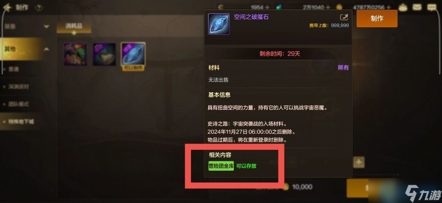Switch to the 消耗品 tab
442x203 pixels.
point(74,26)
